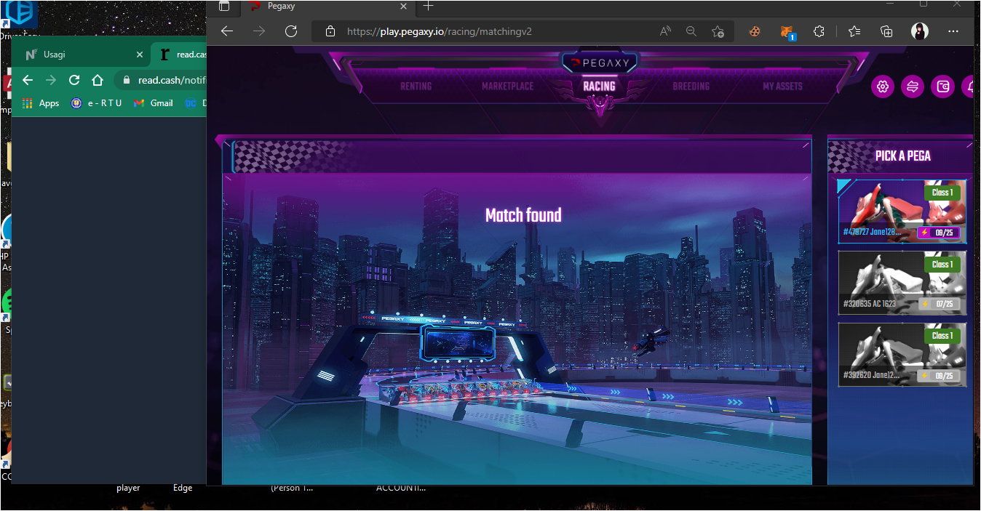The image size is (981, 511).
Task: Switch to the Marketplace tab
Action: pos(507,86)
